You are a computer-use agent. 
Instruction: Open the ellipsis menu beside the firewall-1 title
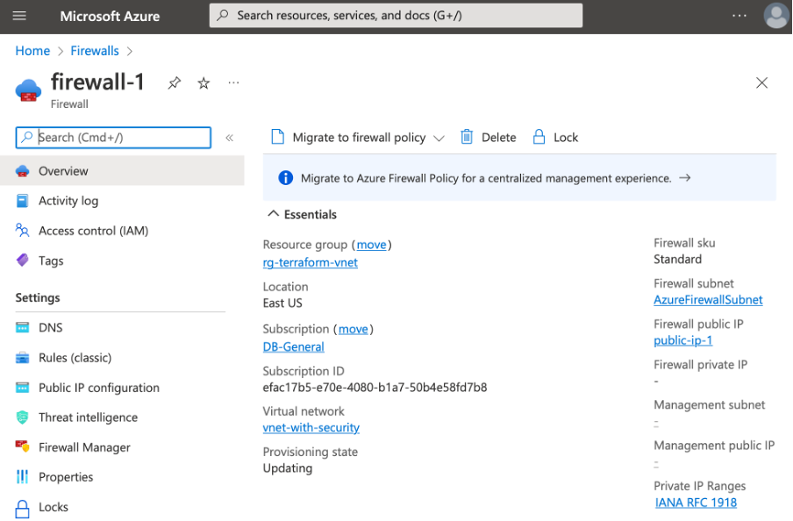[x=233, y=82]
